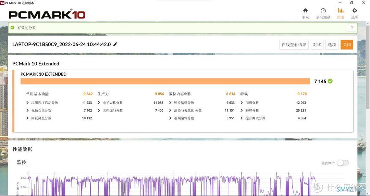Click the green valid score check icon
The image size is (370, 196).
pyautogui.click(x=13, y=28)
